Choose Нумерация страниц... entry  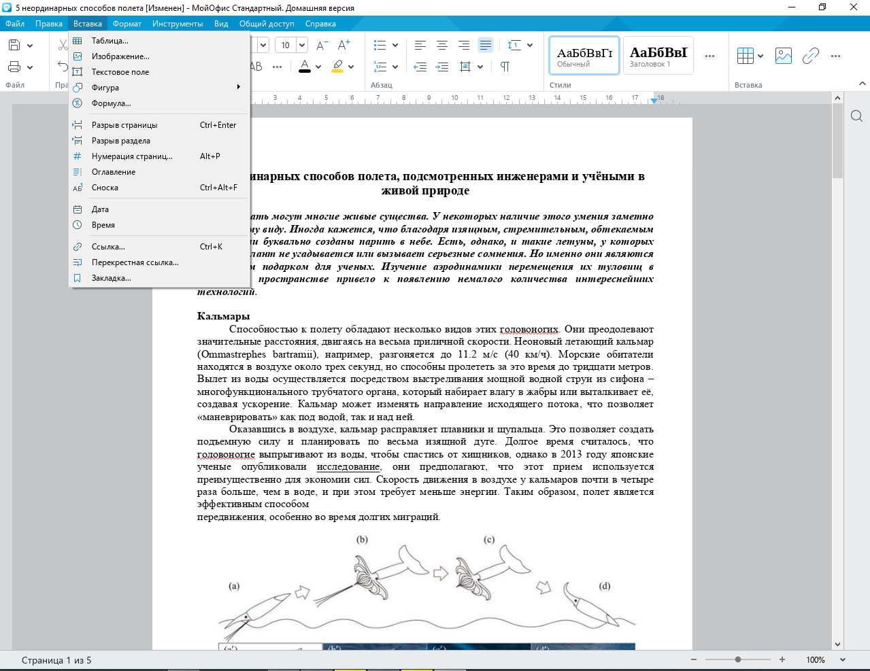[x=159, y=156]
